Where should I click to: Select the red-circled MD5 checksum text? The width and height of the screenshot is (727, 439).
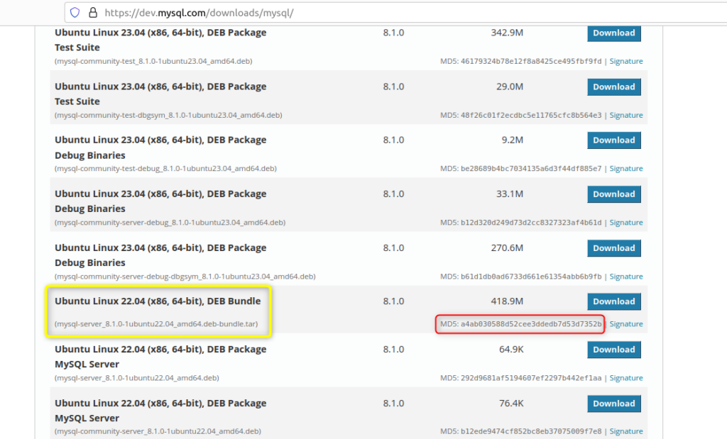520,323
